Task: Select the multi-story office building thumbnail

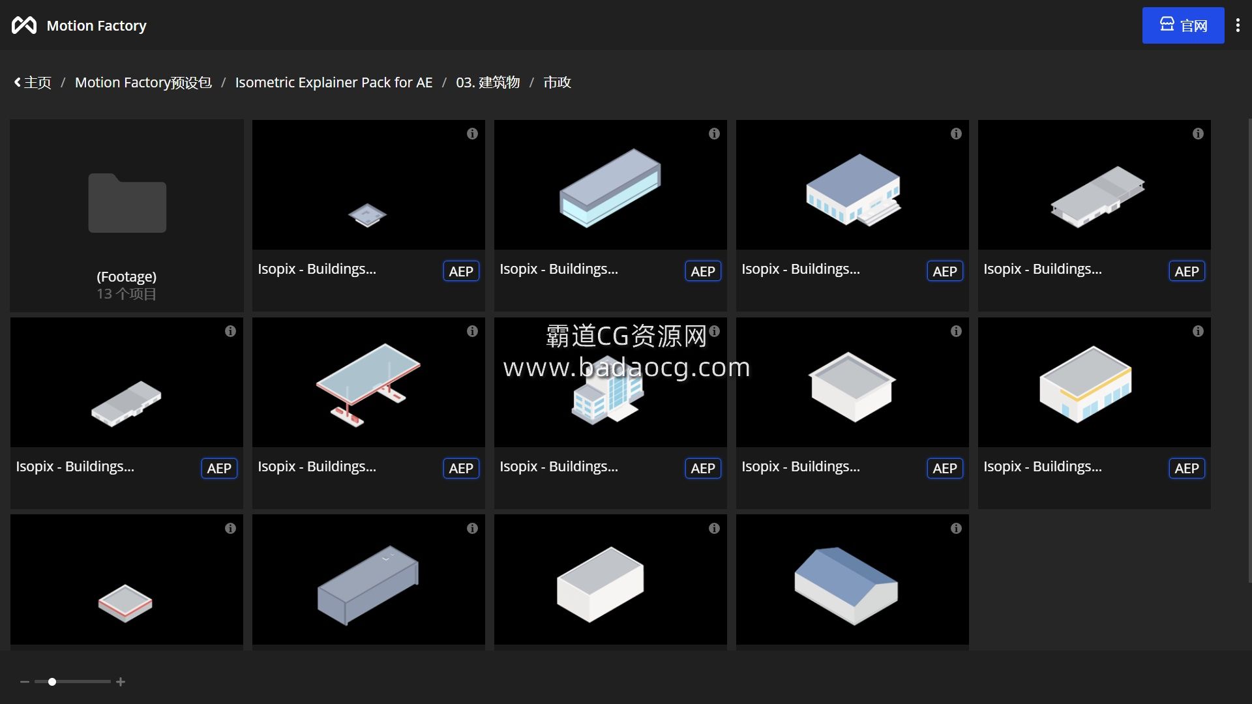Action: click(x=610, y=383)
